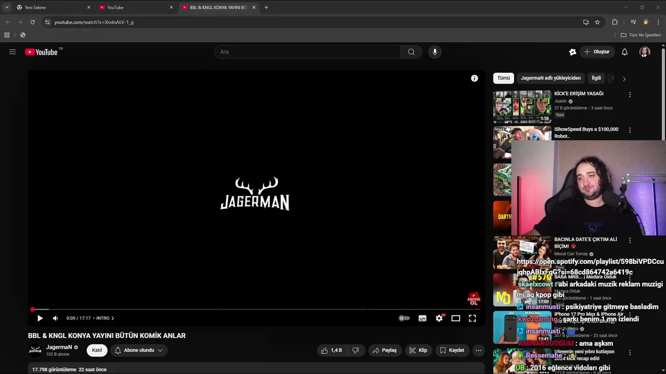Switch player to theater mode

[456, 318]
